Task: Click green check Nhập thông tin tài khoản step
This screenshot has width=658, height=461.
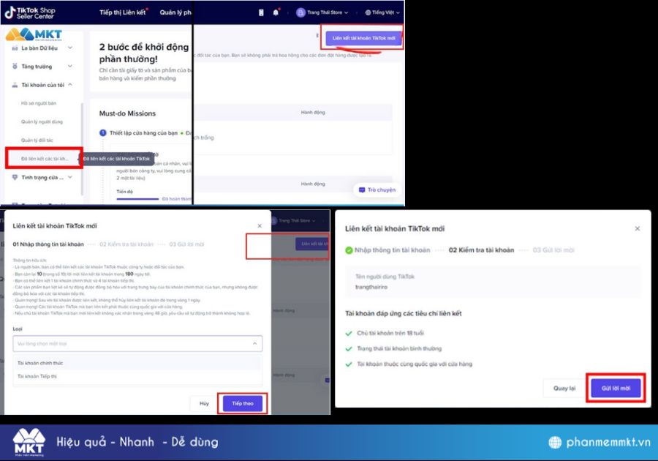Action: pyautogui.click(x=387, y=250)
